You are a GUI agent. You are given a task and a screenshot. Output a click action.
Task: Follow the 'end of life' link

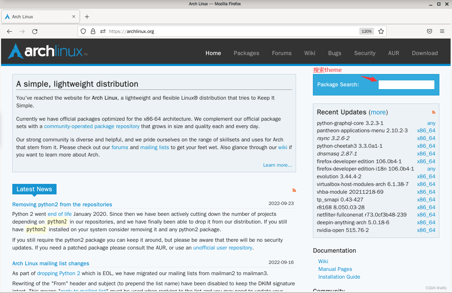point(60,214)
